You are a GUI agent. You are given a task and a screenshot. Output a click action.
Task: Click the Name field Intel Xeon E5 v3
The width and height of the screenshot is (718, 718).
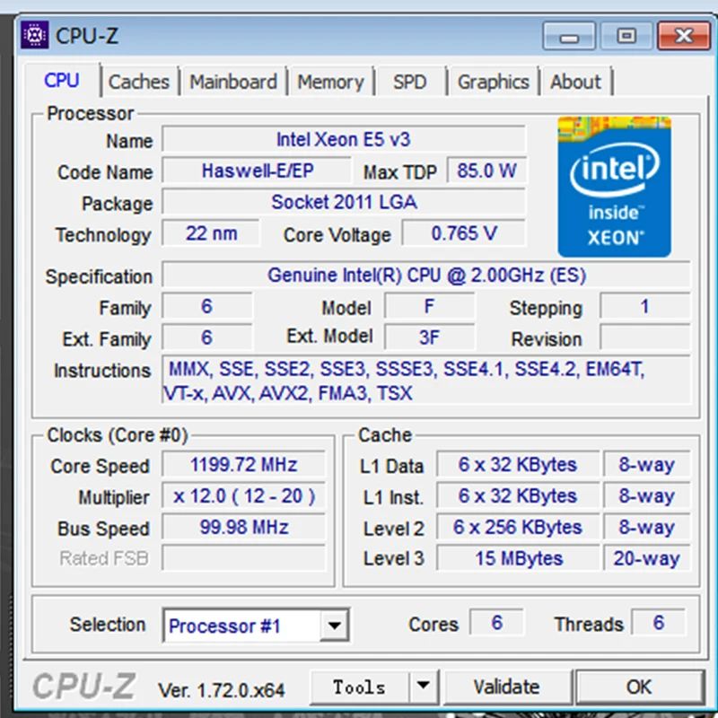point(344,139)
